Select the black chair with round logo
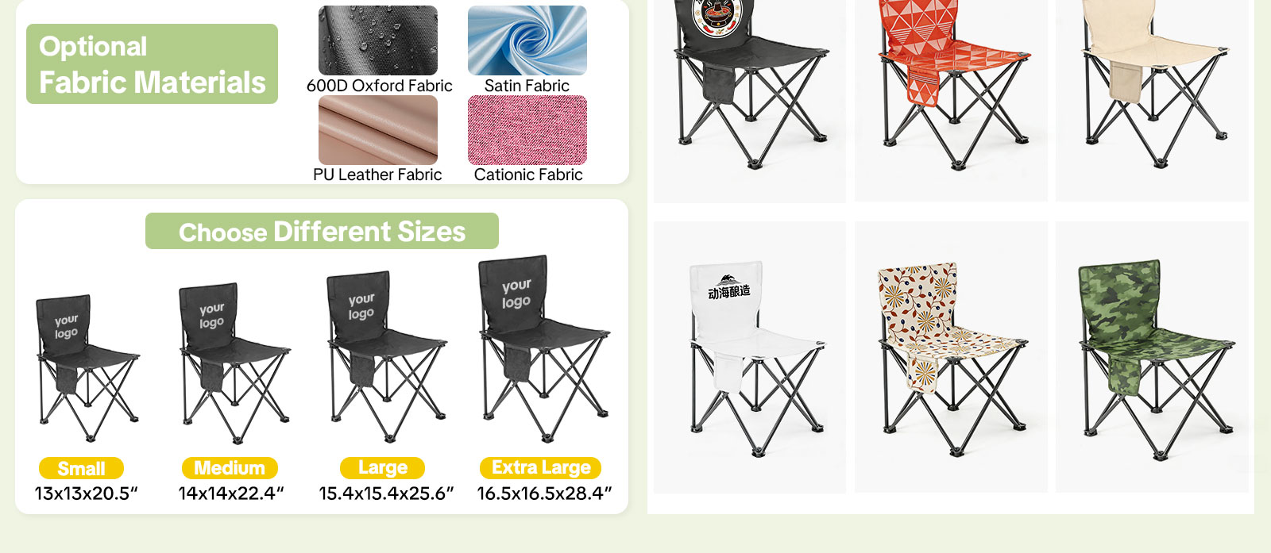 750,101
